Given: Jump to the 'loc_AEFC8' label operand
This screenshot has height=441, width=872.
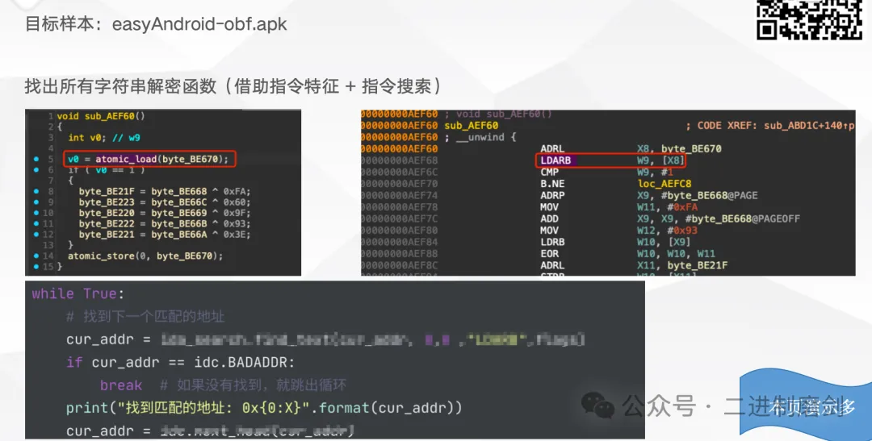Looking at the screenshot, I should (664, 184).
